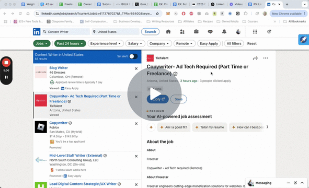
Task: Open the Messaging speech bubble icon
Action: point(210,31)
